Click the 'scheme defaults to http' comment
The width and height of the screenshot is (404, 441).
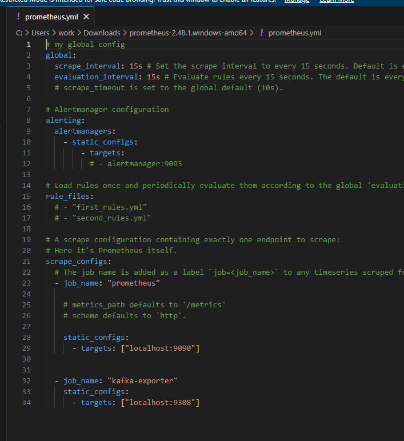click(125, 315)
